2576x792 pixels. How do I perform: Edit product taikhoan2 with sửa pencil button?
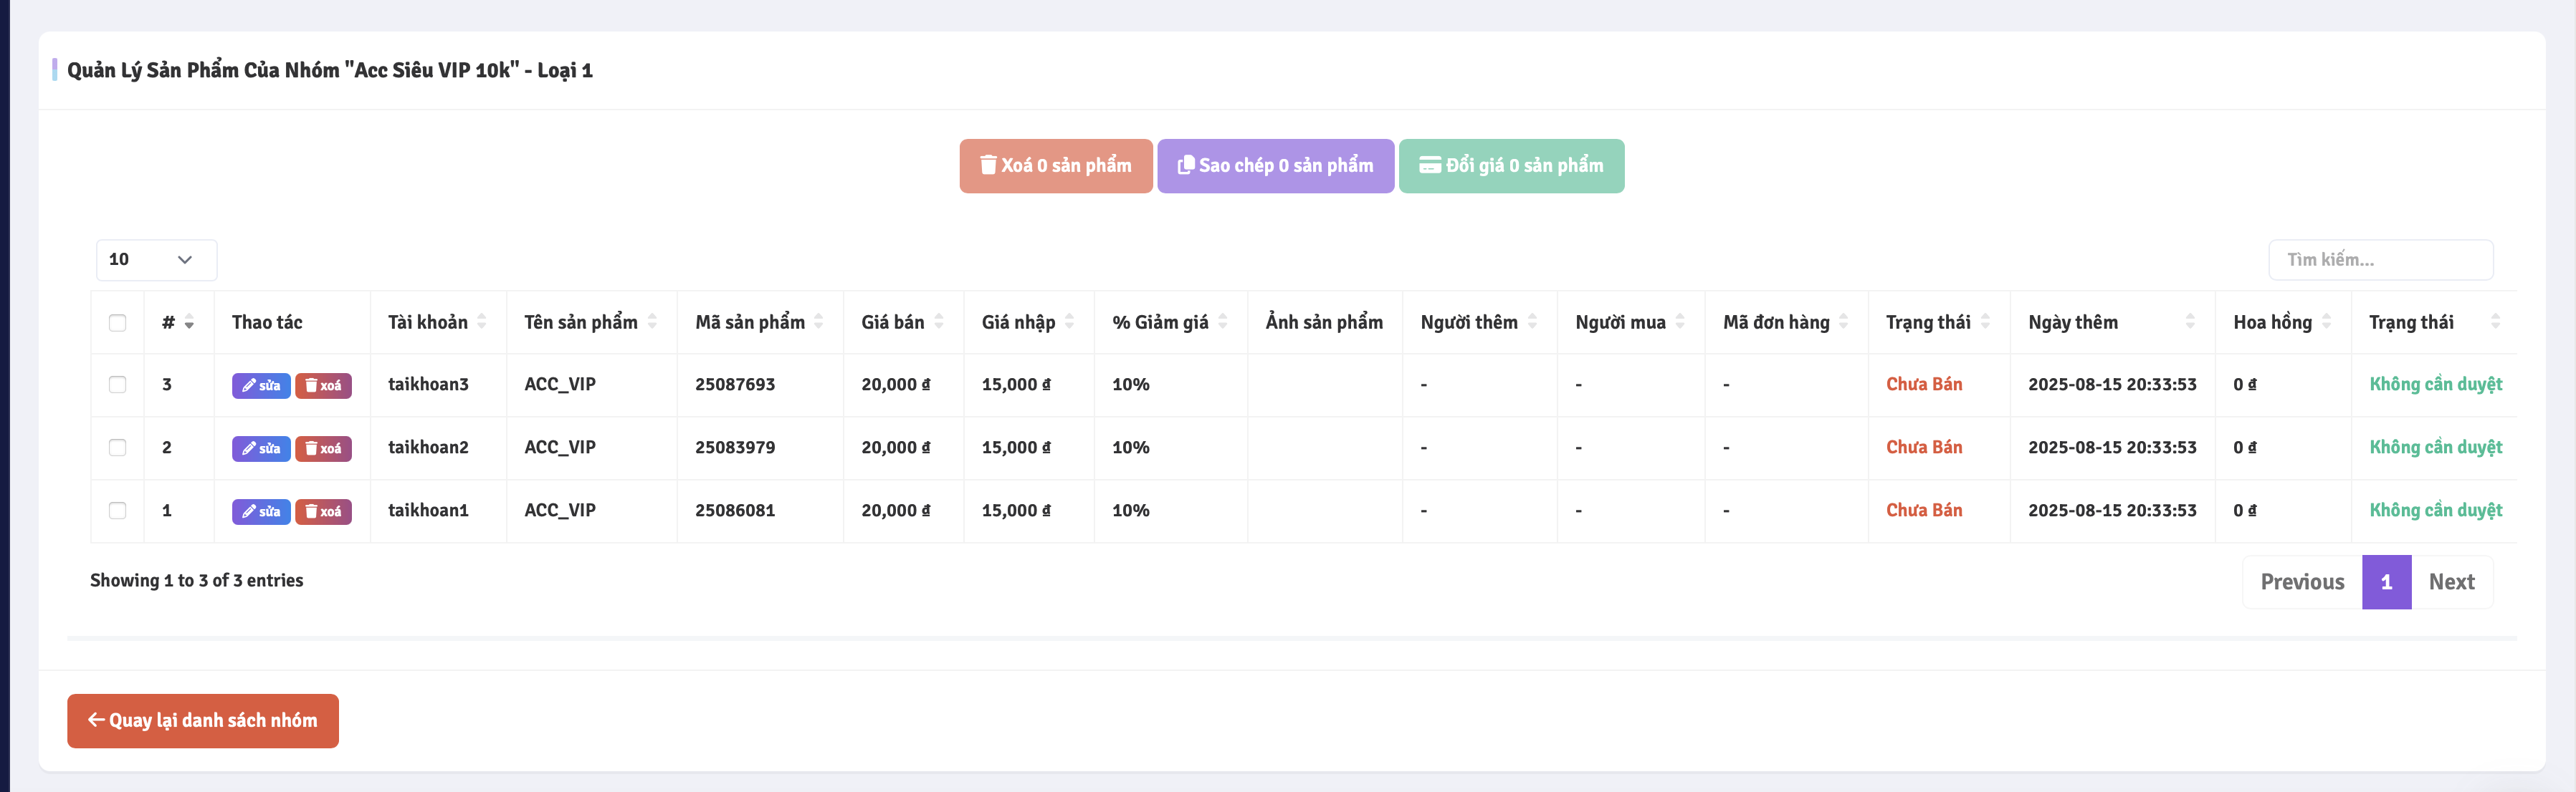(x=261, y=448)
